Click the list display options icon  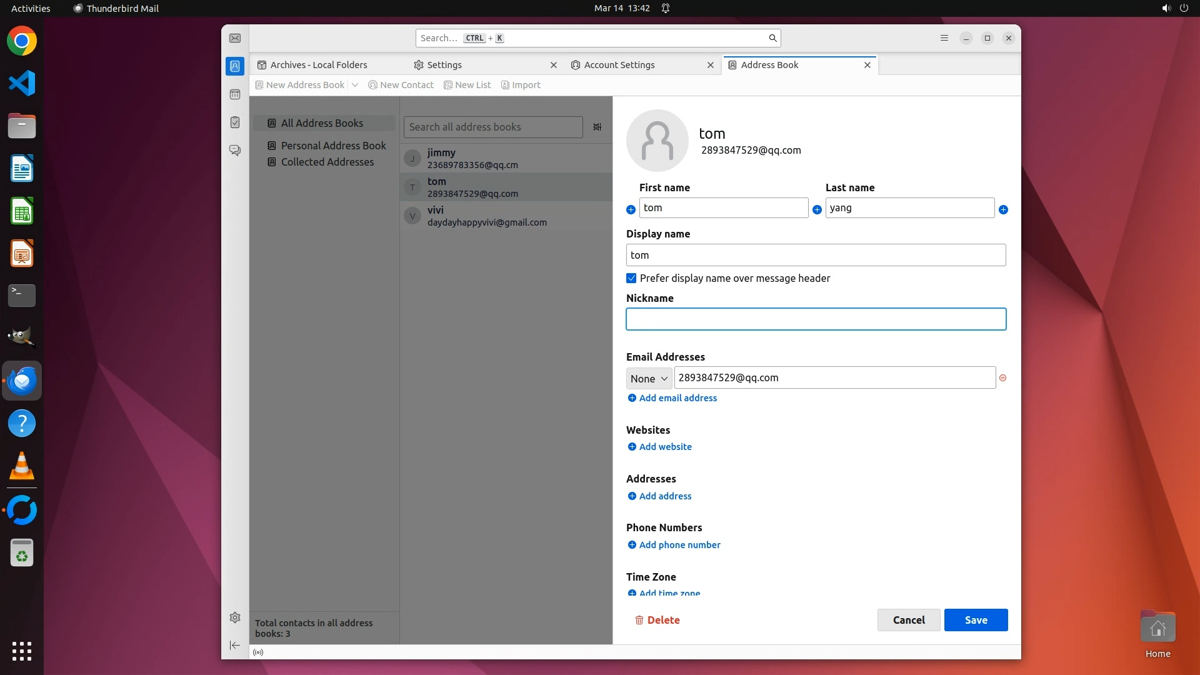597,127
